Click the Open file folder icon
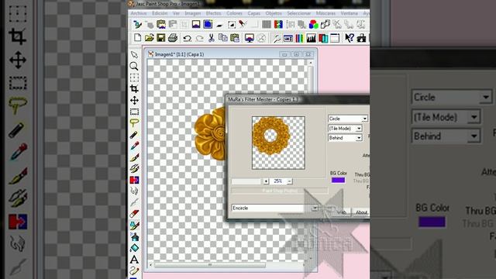 (149, 38)
